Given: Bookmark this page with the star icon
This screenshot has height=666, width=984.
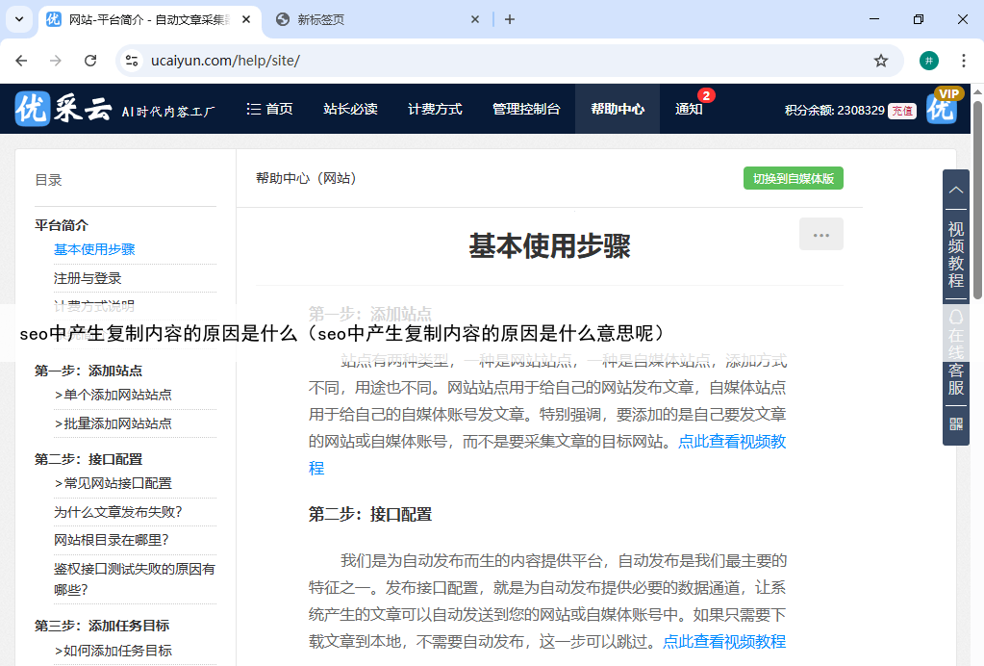Looking at the screenshot, I should coord(880,61).
